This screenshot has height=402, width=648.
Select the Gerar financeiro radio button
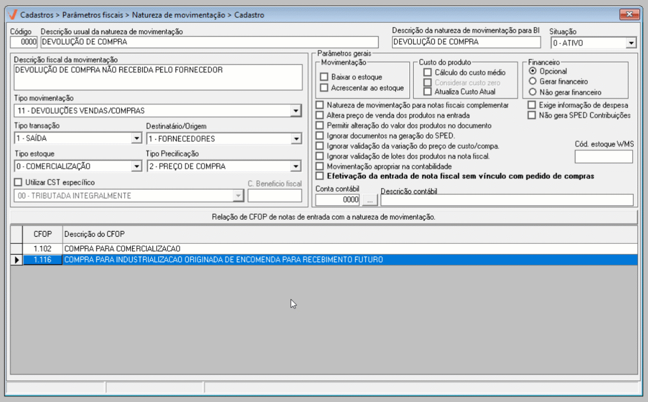[533, 82]
